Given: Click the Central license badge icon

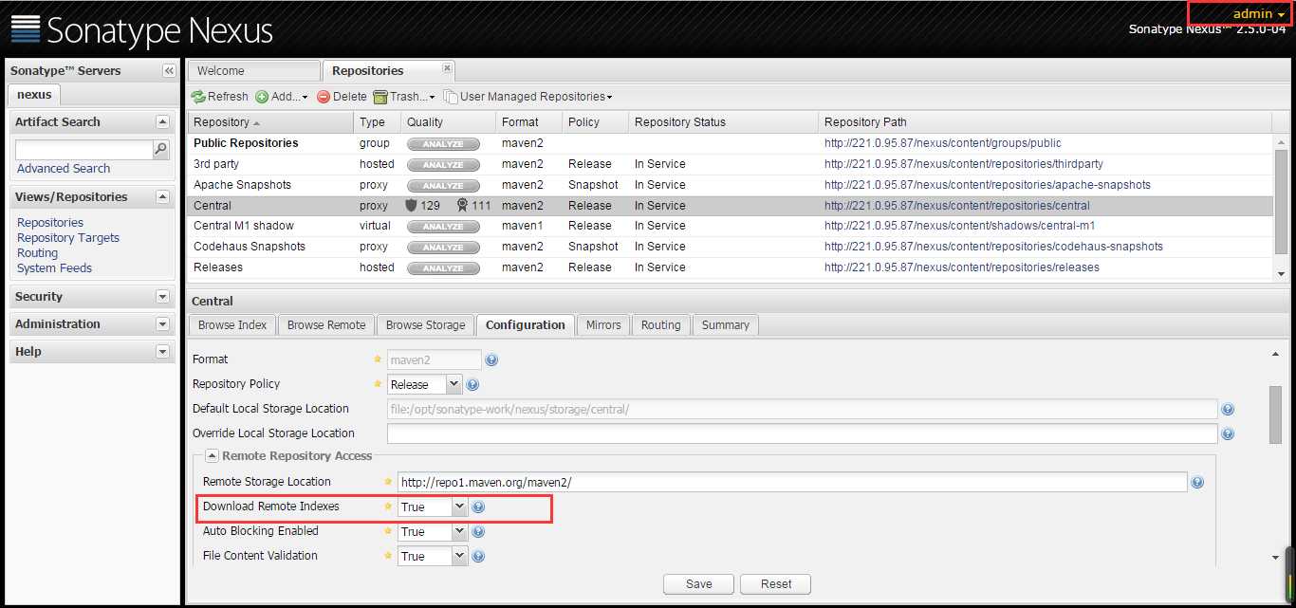Looking at the screenshot, I should [x=462, y=205].
